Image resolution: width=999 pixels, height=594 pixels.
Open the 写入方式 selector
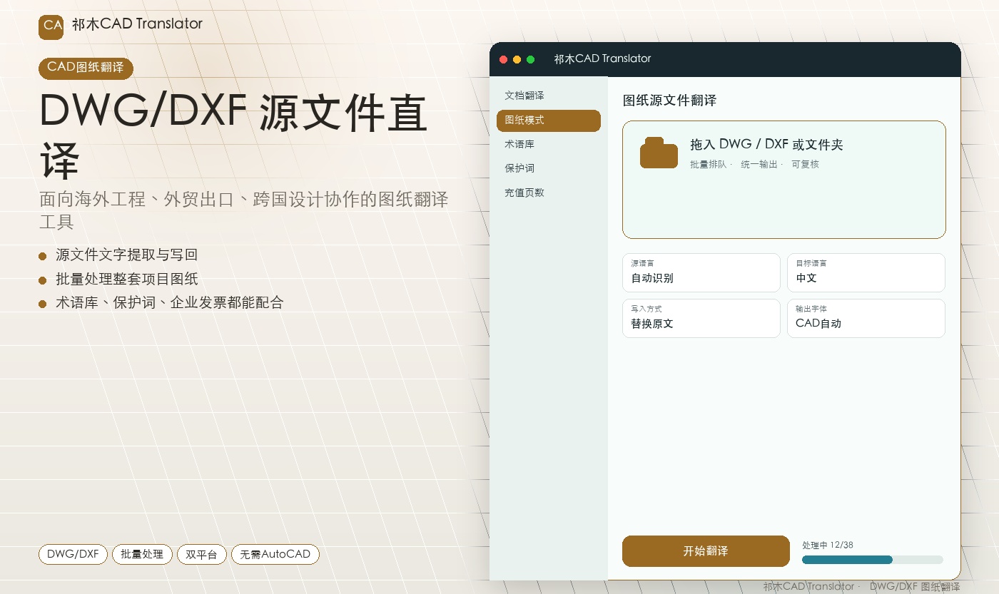click(701, 318)
